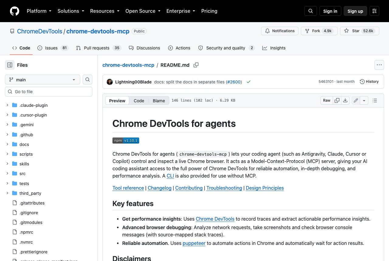Open .npmrc file icon

15,232
